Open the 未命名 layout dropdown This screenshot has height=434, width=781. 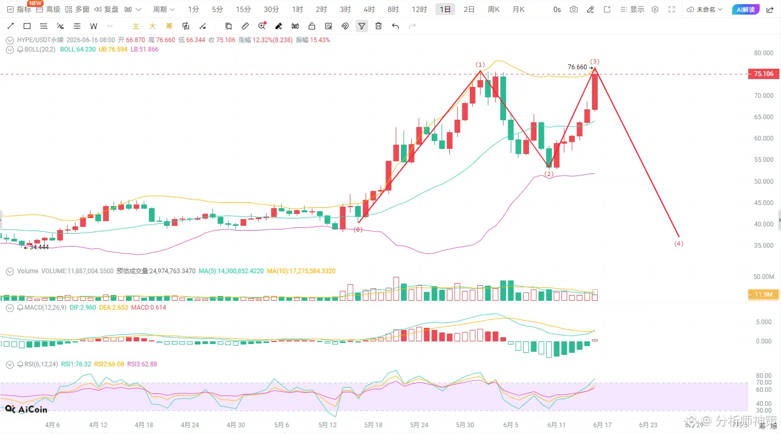click(705, 9)
